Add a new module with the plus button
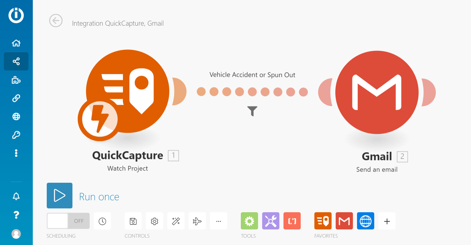The image size is (471, 245). pyautogui.click(x=387, y=221)
